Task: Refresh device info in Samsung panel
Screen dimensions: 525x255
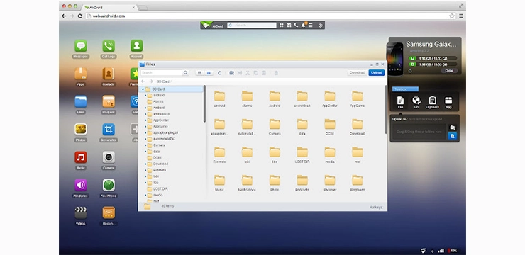Action: 410,71
